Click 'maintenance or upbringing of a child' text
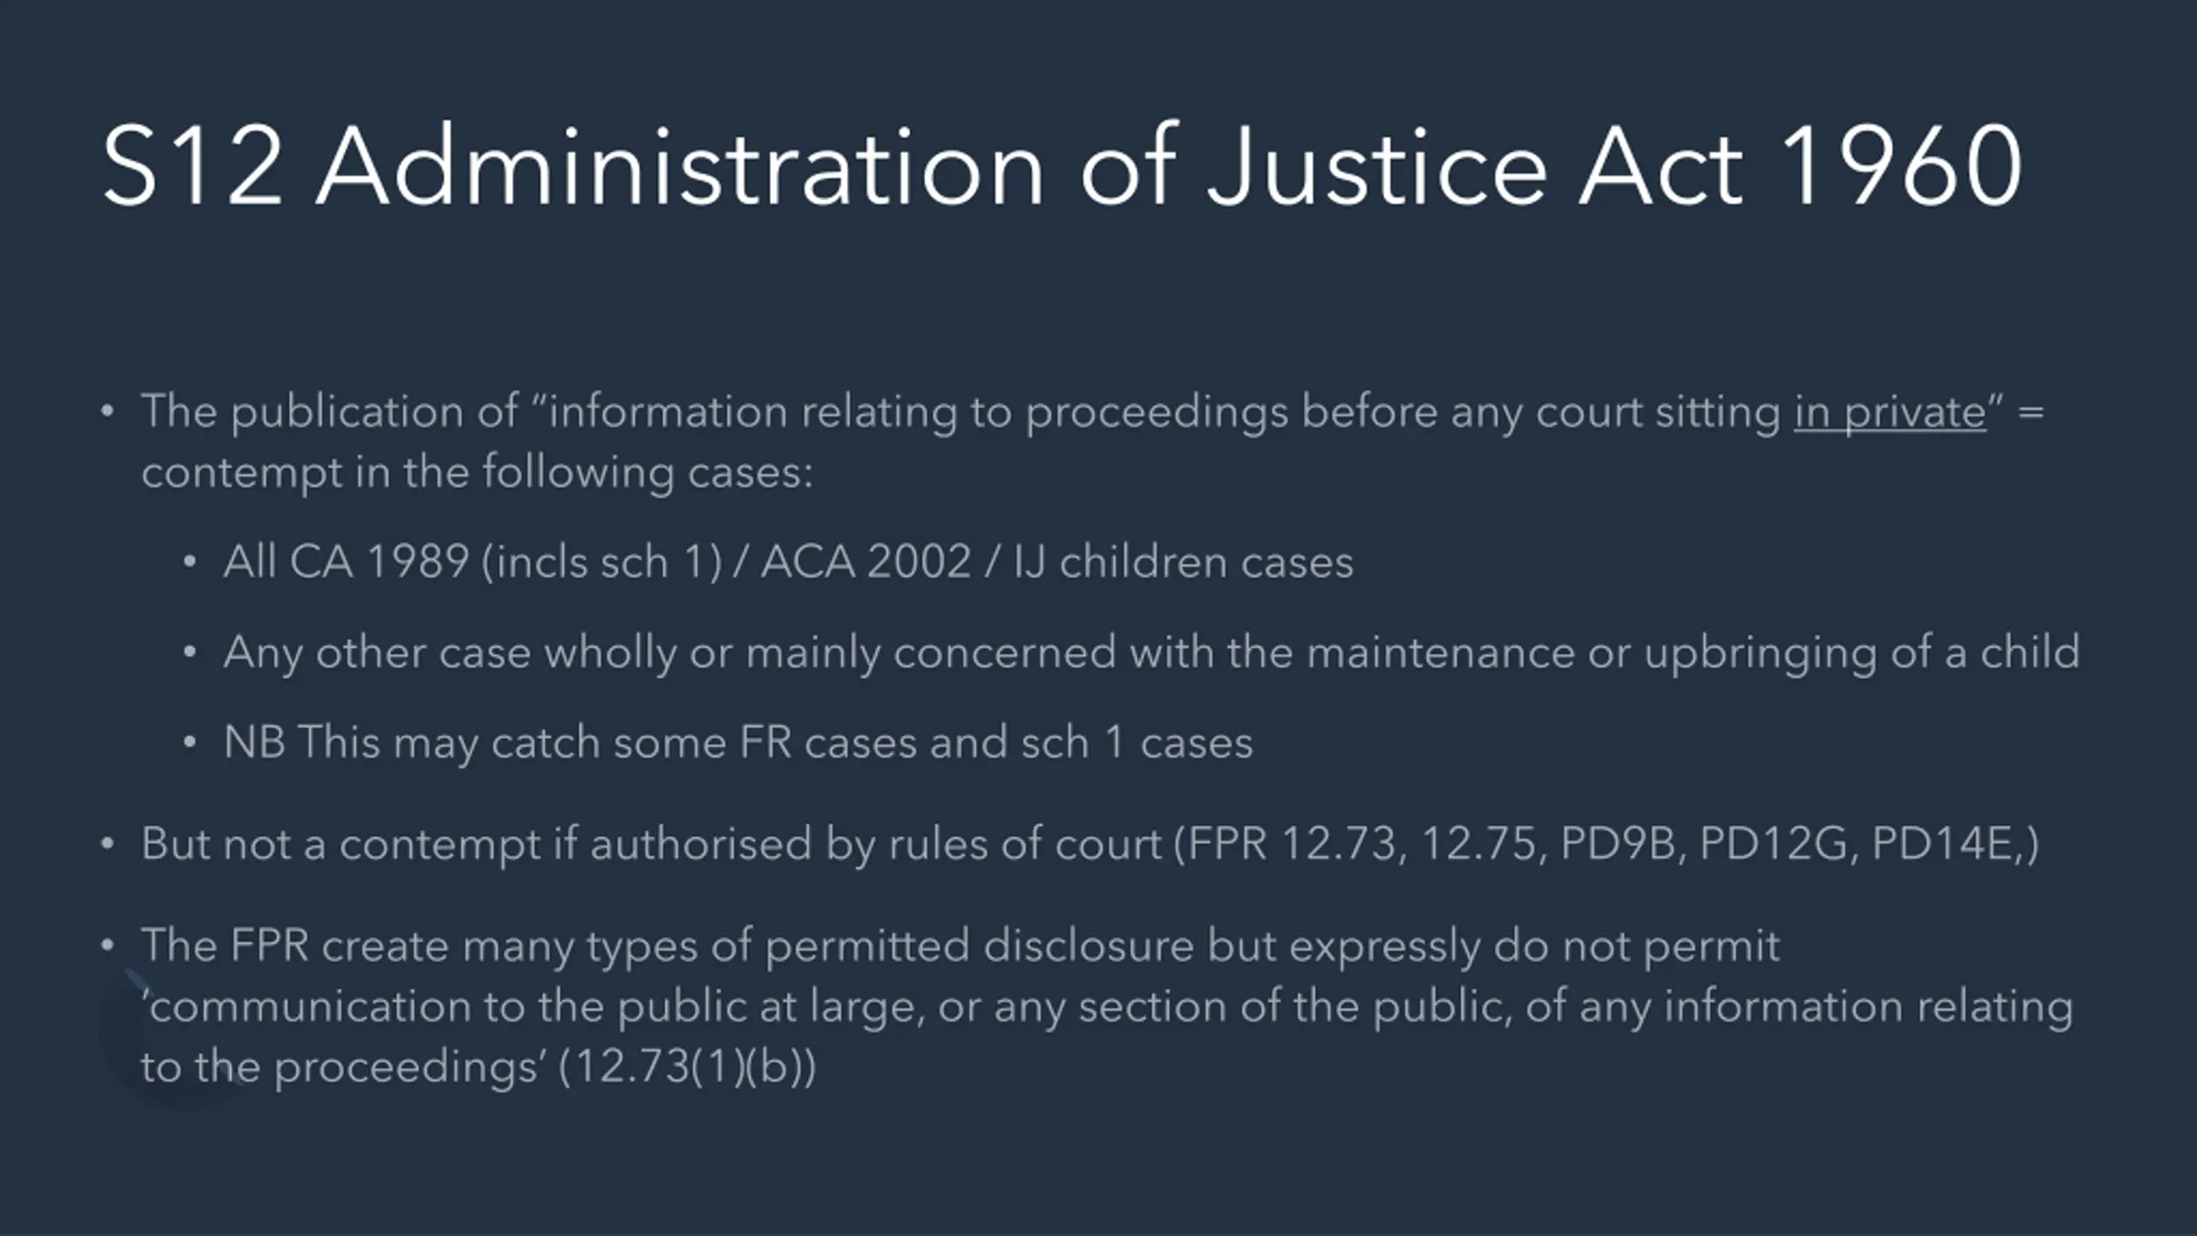This screenshot has height=1236, width=2197. [1694, 653]
